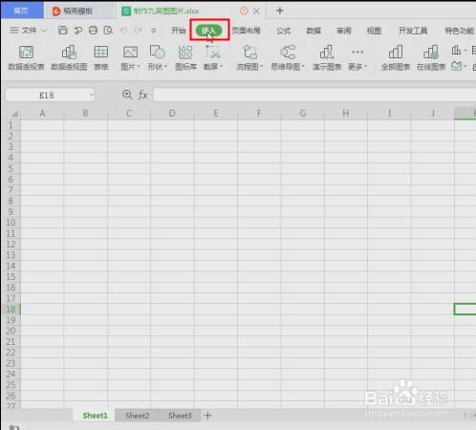Switch to the Home (开始) ribbon tab
This screenshot has width=476, height=430.
tap(179, 31)
